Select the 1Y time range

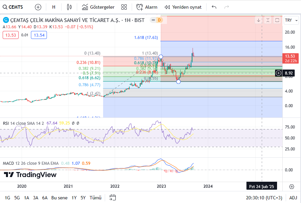point(74,198)
